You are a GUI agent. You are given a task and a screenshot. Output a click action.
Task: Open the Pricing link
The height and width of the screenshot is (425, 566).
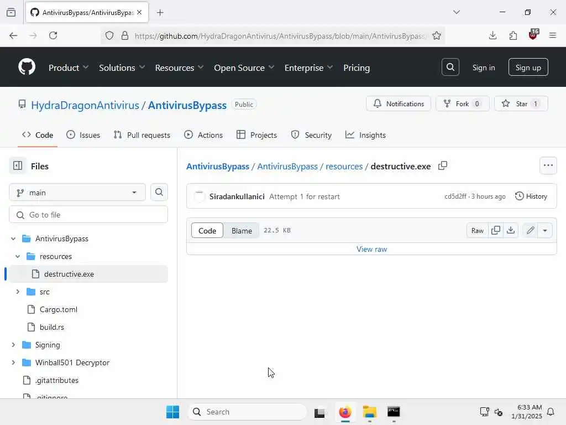pos(357,68)
